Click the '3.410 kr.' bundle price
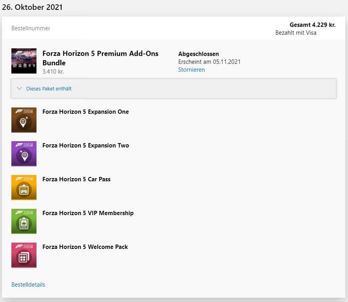Image resolution: width=348 pixels, height=302 pixels. [53, 72]
